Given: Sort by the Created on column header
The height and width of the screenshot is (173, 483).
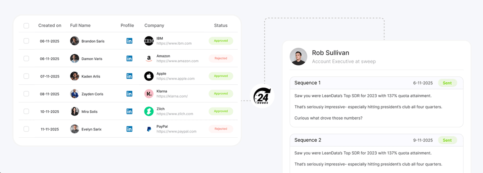Looking at the screenshot, I should pyautogui.click(x=50, y=26).
